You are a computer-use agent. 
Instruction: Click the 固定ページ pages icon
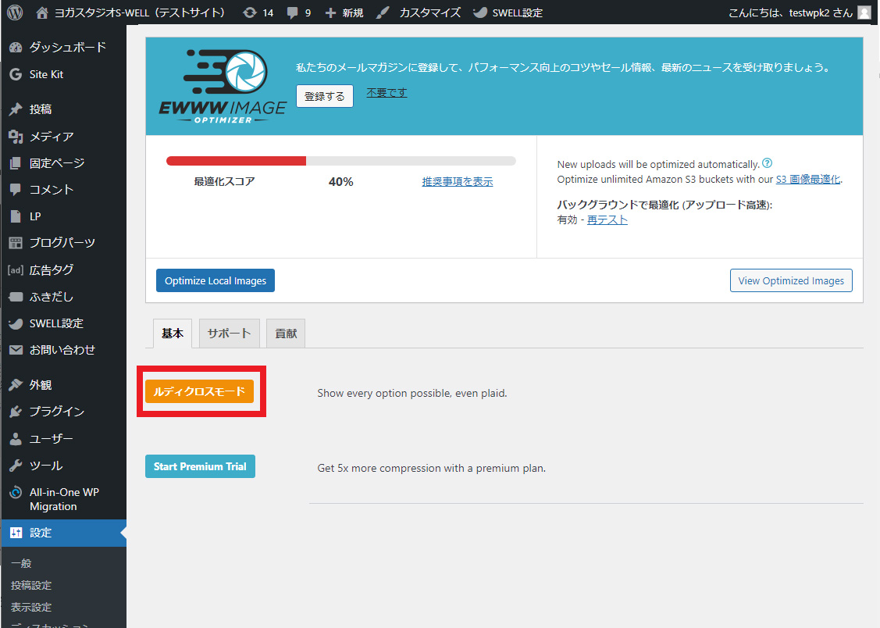point(16,162)
